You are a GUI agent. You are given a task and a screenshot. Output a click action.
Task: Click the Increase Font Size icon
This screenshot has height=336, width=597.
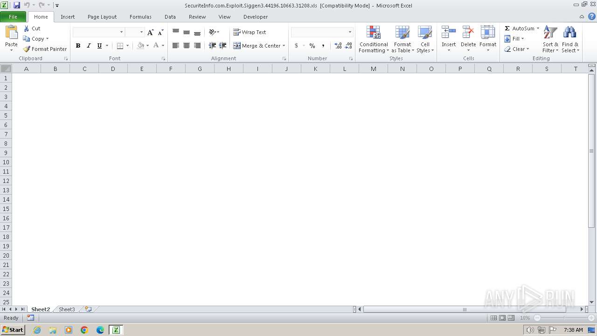click(150, 32)
